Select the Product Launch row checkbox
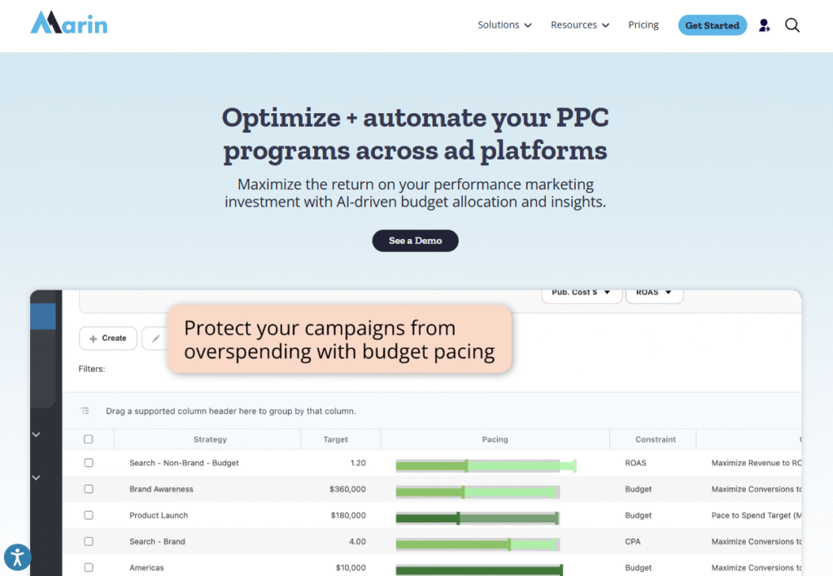This screenshot has width=833, height=576. click(89, 515)
